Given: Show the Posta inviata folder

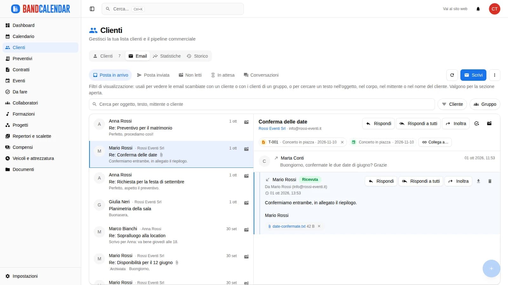Looking at the screenshot, I should [x=153, y=75].
